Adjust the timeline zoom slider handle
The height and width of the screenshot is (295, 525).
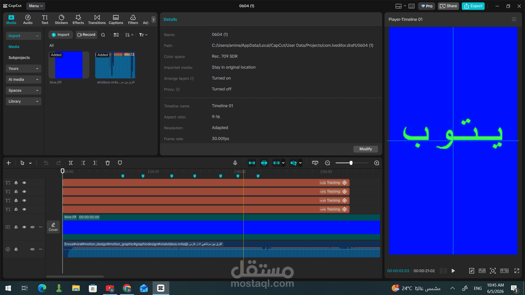point(351,163)
